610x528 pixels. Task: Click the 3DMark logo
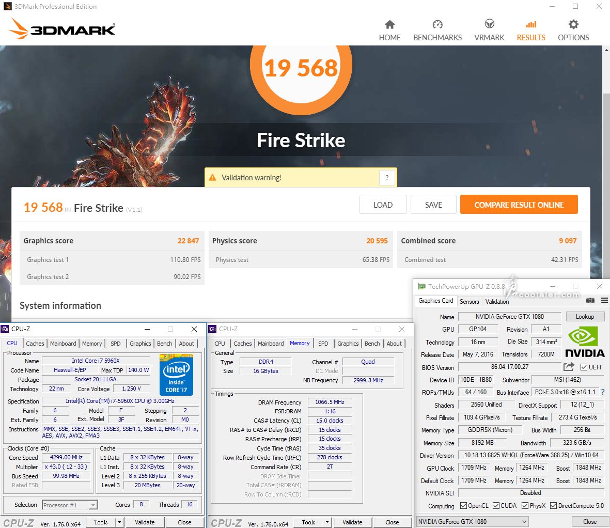coord(62,29)
